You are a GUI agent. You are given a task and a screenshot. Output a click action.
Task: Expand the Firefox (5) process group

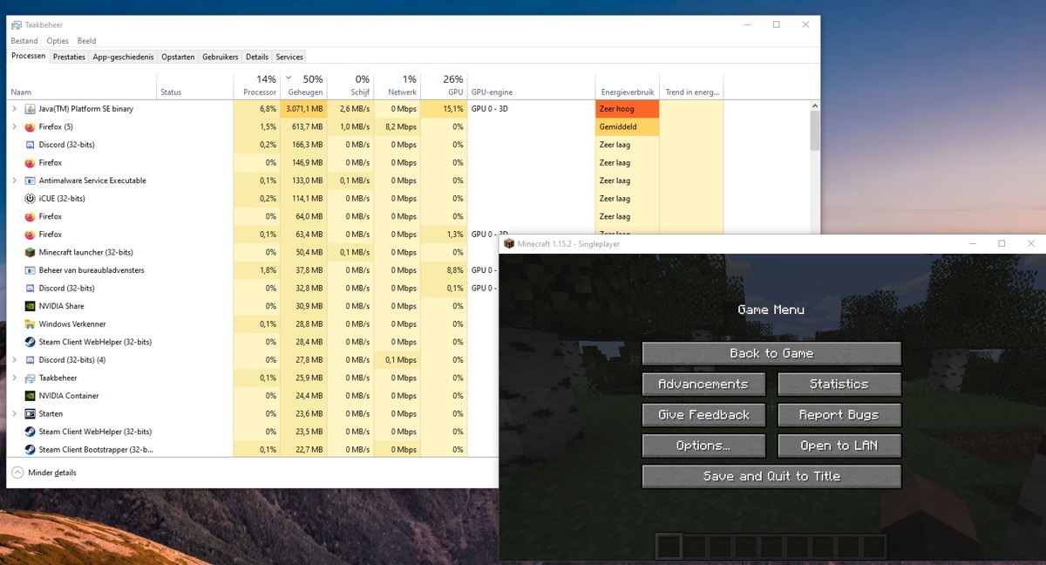pyautogui.click(x=14, y=127)
